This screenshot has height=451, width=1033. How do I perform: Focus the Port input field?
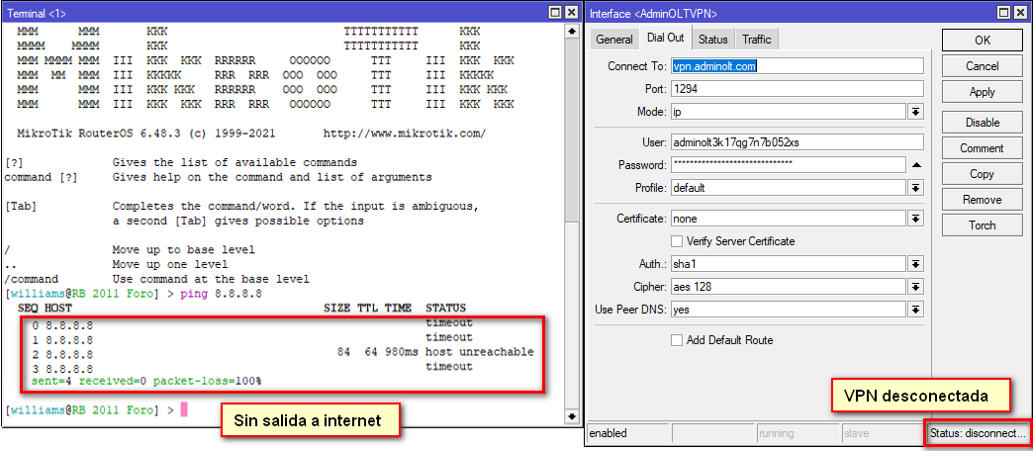(796, 89)
